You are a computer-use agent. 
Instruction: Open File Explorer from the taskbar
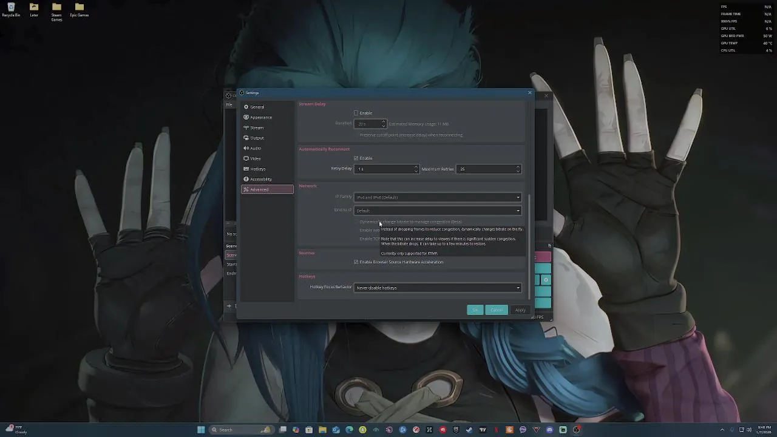322,430
